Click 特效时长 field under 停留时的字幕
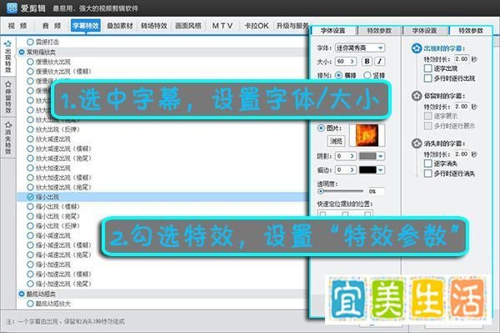The height and width of the screenshot is (333, 500). [x=462, y=106]
